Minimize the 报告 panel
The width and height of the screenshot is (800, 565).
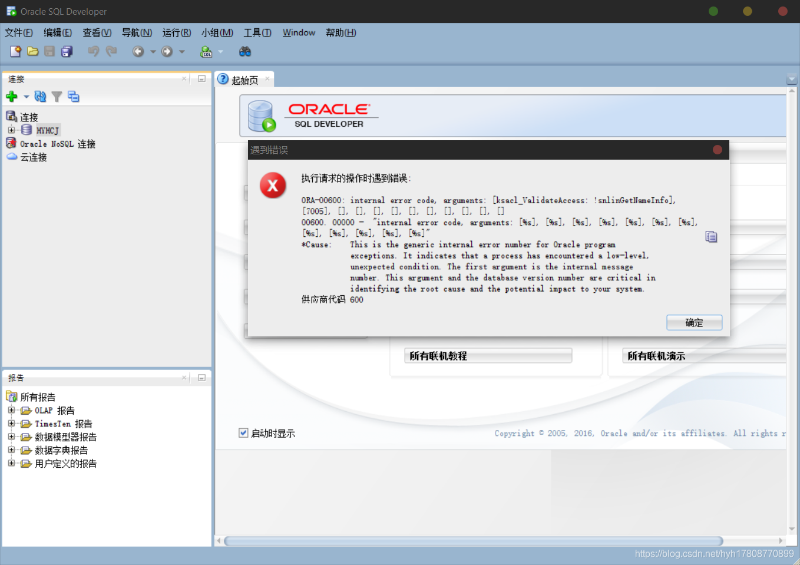tap(201, 378)
